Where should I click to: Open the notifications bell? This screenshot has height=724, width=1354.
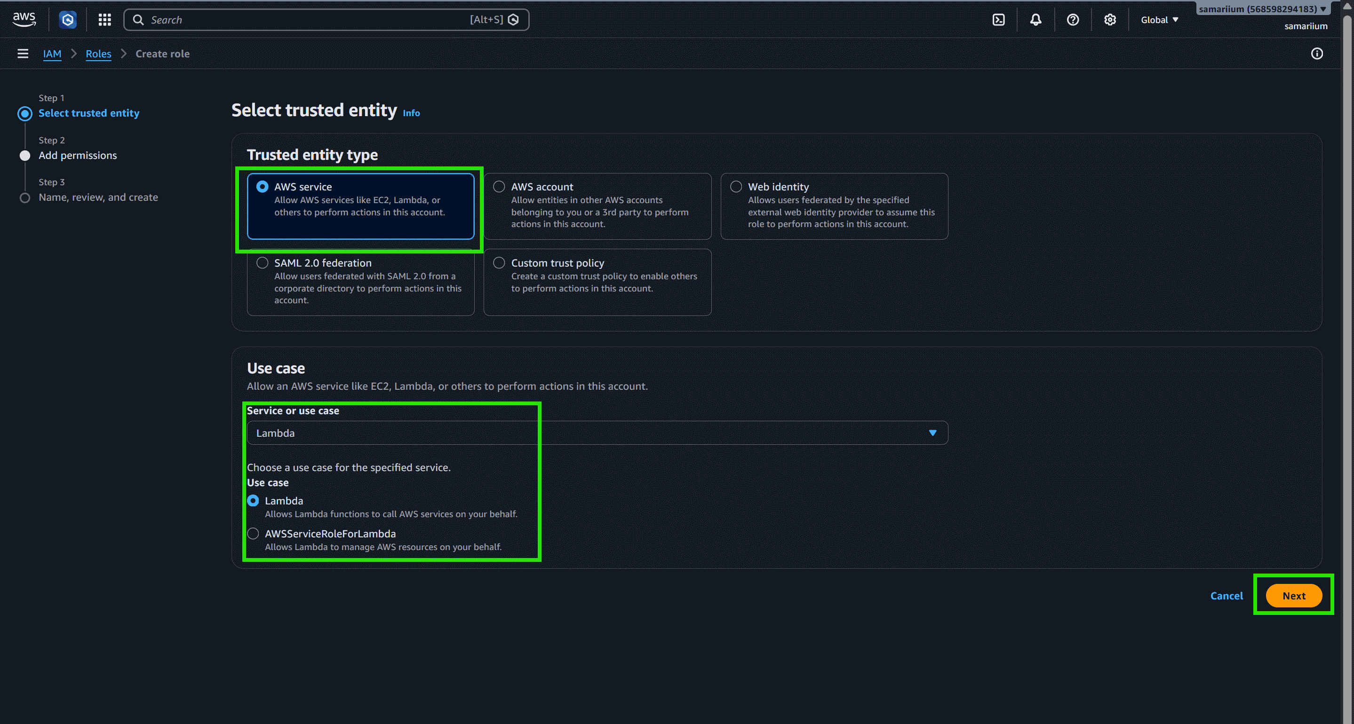1035,20
